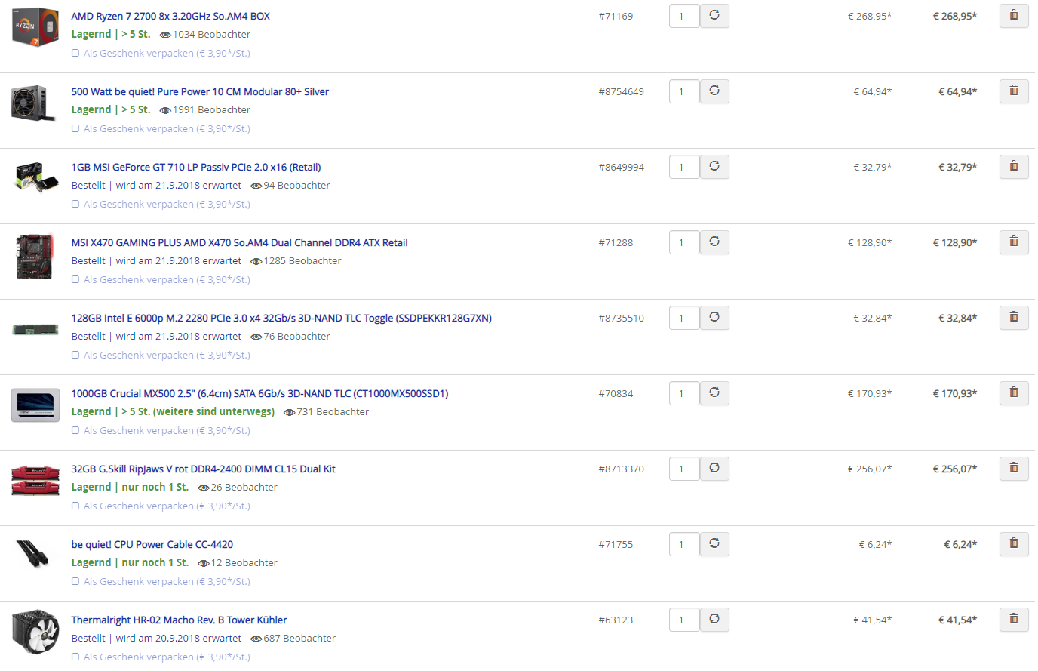Refresh quantity for AMD Ryzen 7 2700
Screen dimensions: 1038x671
[x=714, y=16]
